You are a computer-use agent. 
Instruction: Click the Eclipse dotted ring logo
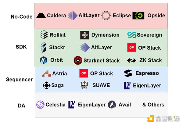106,16
